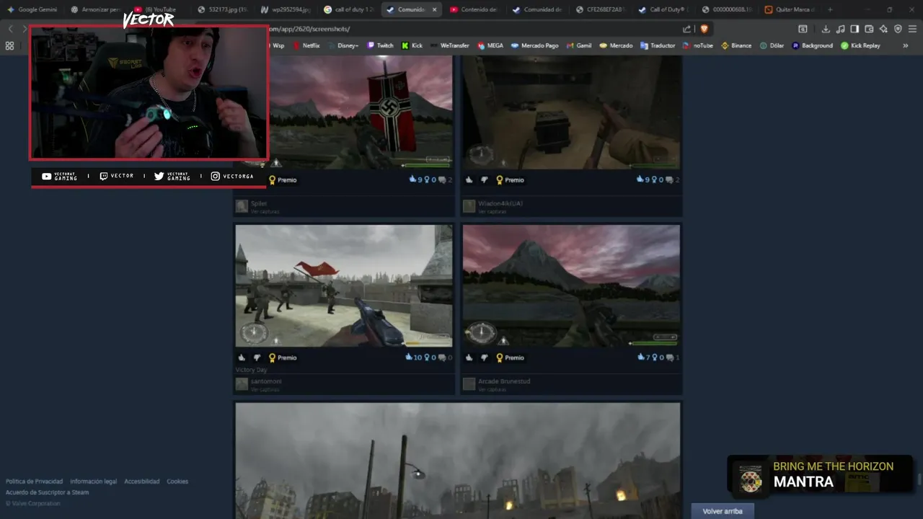This screenshot has width=923, height=519.
Task: Switch to the Armonizar tab
Action: 96,9
